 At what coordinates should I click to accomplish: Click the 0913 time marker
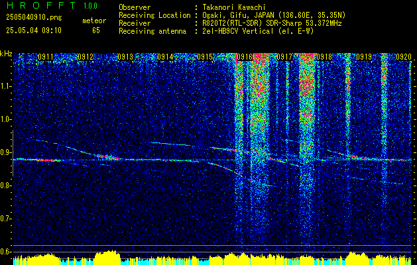[x=125, y=57]
